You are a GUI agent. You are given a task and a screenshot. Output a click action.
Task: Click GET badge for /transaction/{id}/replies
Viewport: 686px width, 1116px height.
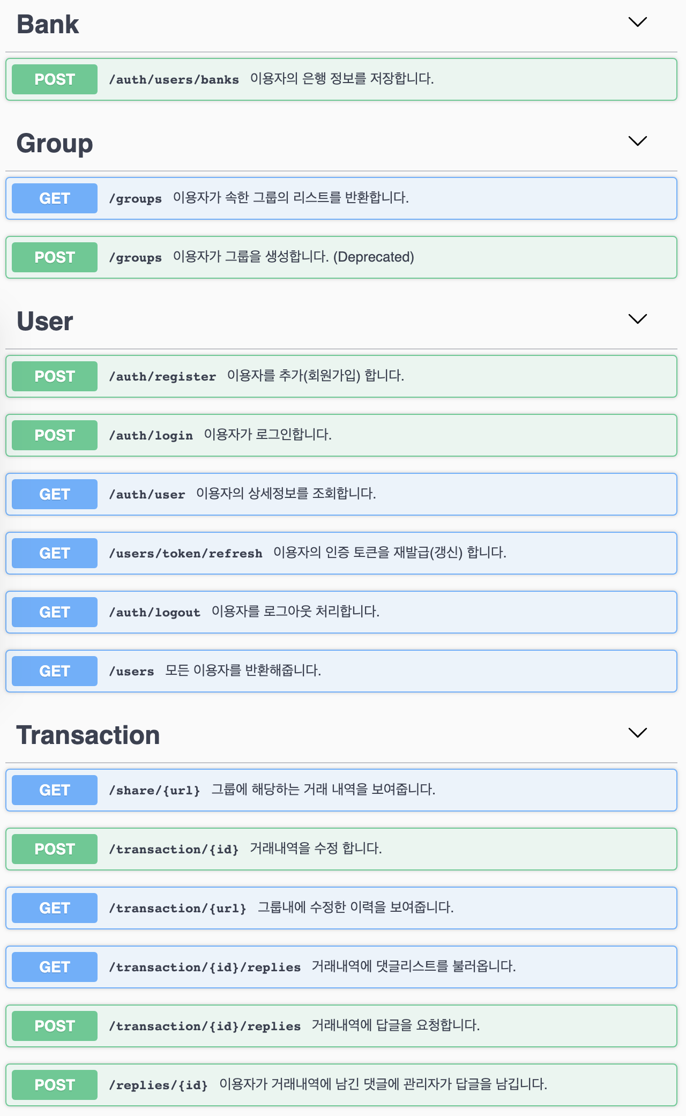point(55,967)
